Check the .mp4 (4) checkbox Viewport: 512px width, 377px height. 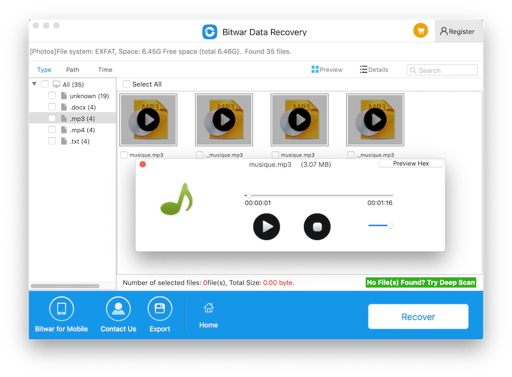(x=52, y=130)
